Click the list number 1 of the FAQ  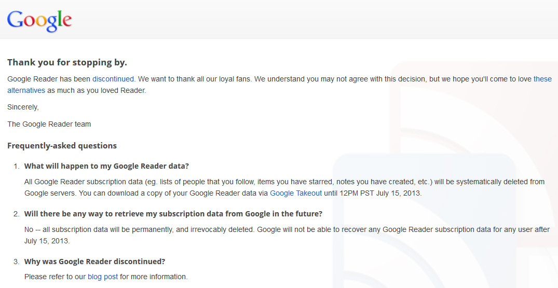[17, 167]
